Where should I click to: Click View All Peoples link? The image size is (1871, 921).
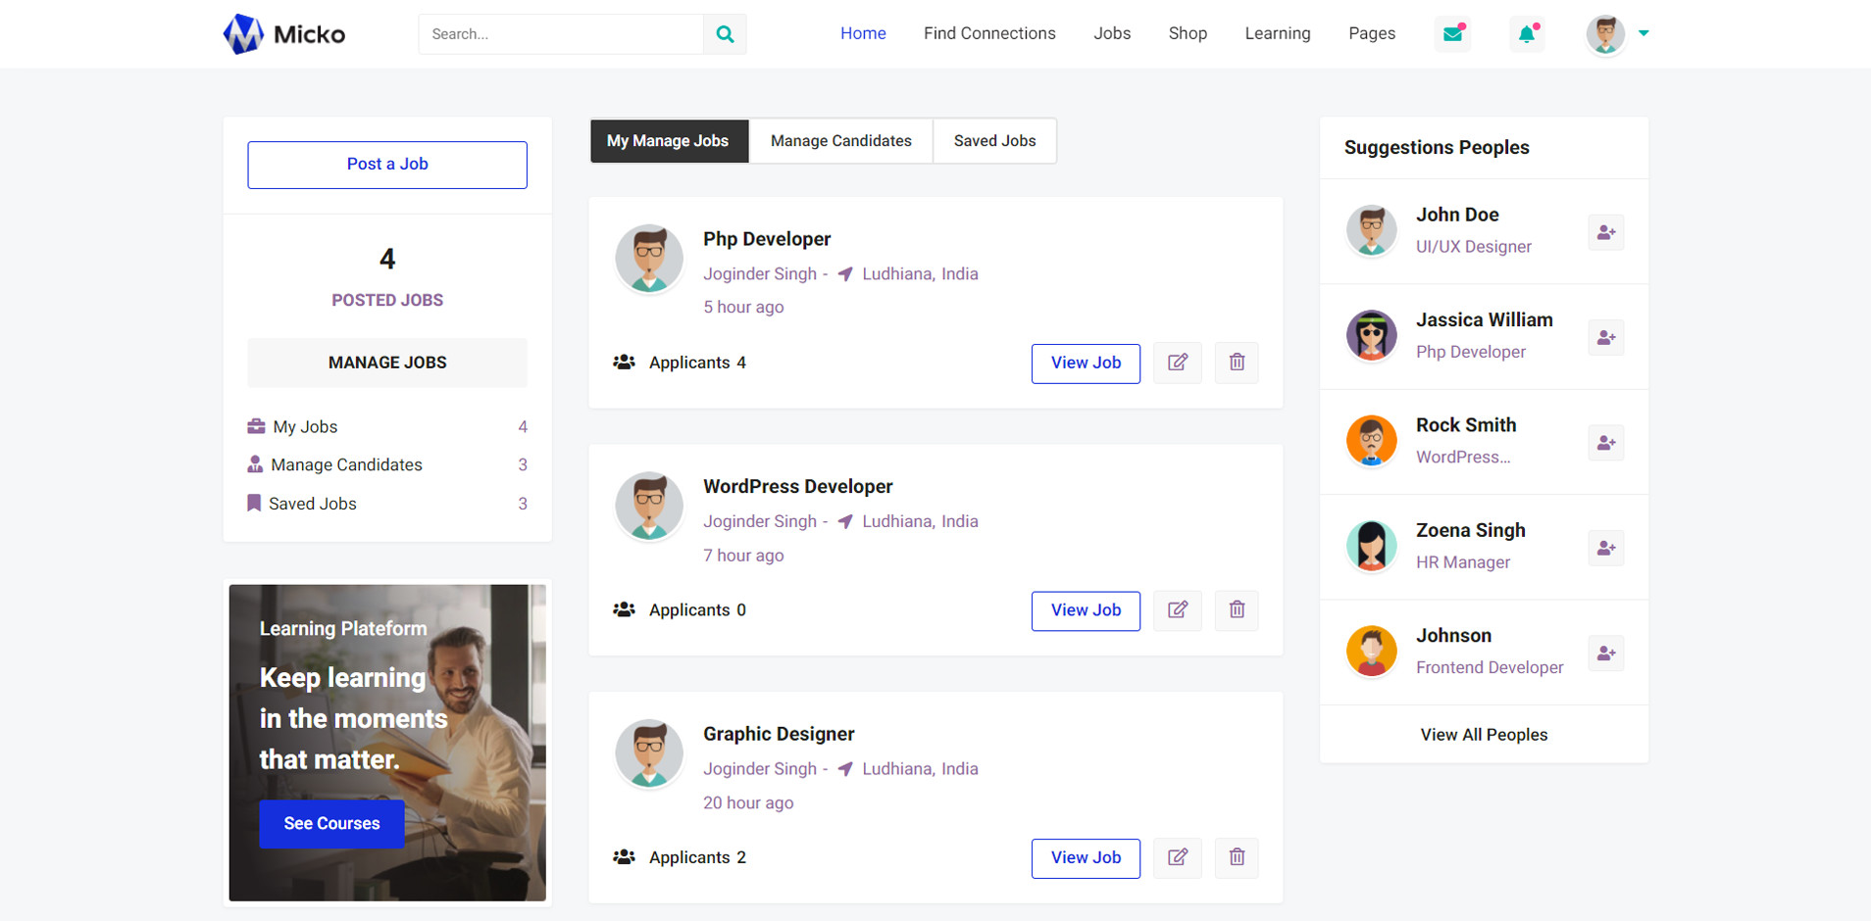(1484, 735)
